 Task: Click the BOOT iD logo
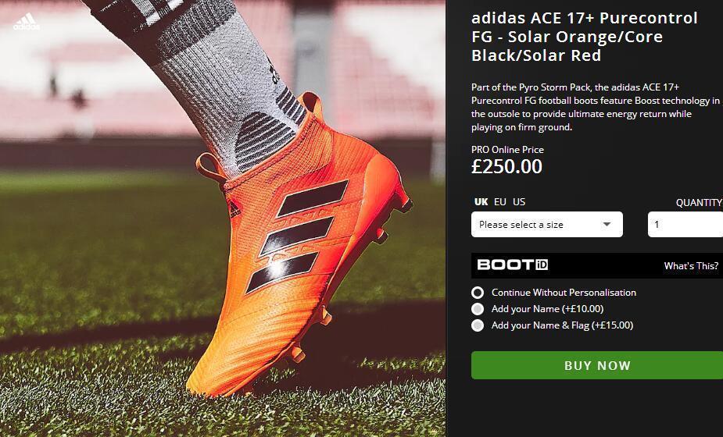click(512, 265)
